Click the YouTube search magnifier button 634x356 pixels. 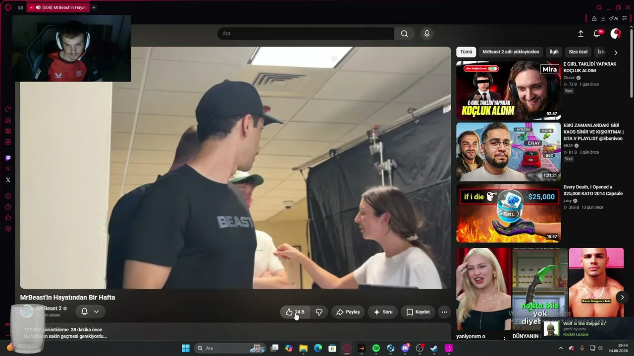(x=405, y=34)
